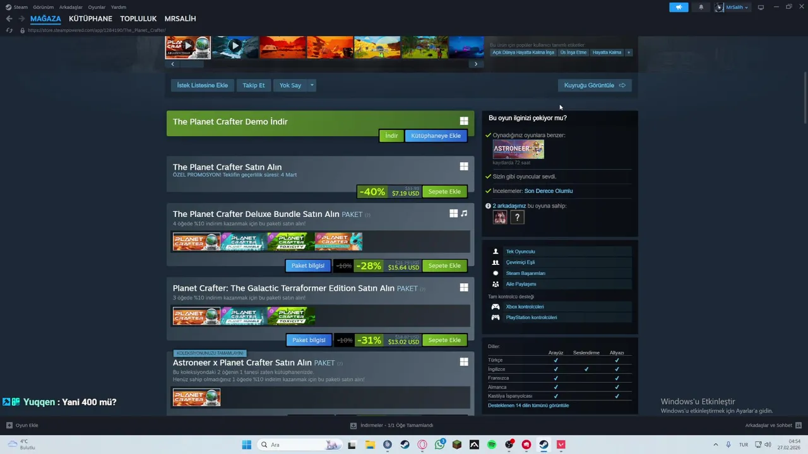Viewport: 808px width, 454px height.
Task: Click the '2 arkadaşınız' link
Action: click(509, 206)
